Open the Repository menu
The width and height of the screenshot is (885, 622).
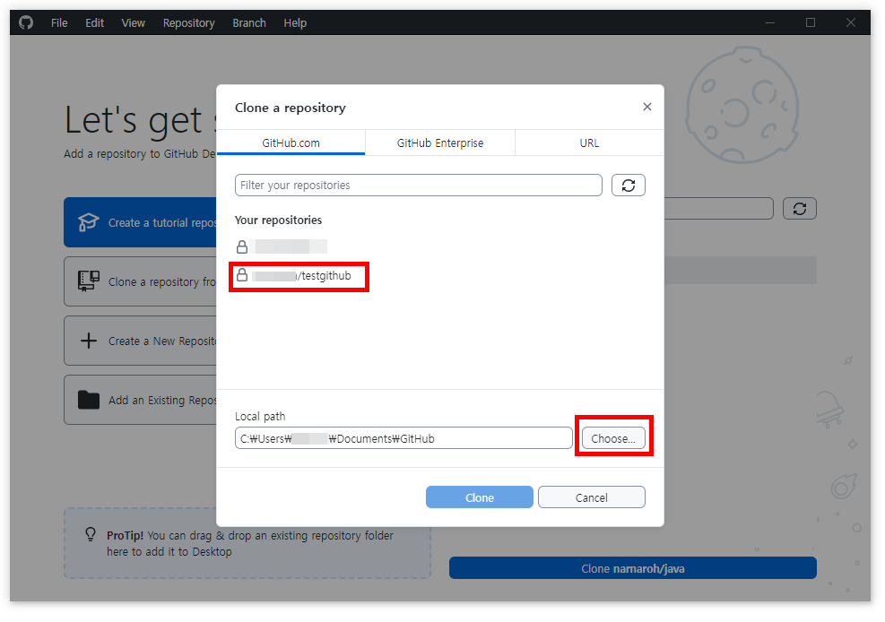pos(188,23)
